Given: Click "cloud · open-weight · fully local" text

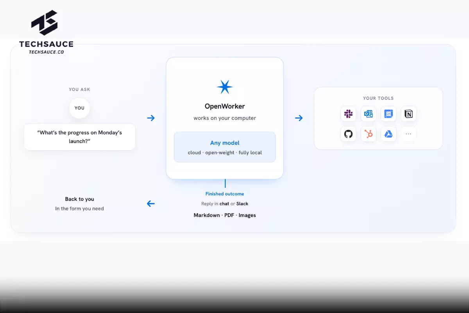Looking at the screenshot, I should [225, 153].
